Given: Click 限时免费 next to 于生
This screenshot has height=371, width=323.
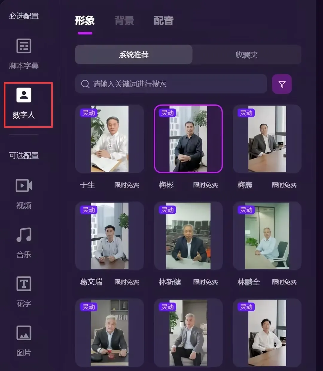Looking at the screenshot, I should tap(127, 185).
